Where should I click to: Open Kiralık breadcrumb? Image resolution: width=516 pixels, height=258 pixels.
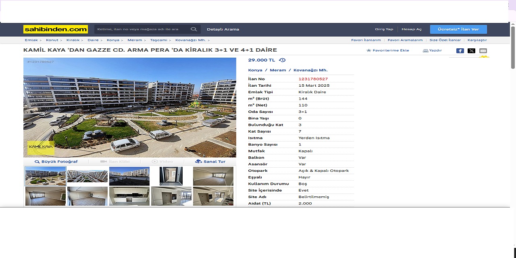point(73,40)
